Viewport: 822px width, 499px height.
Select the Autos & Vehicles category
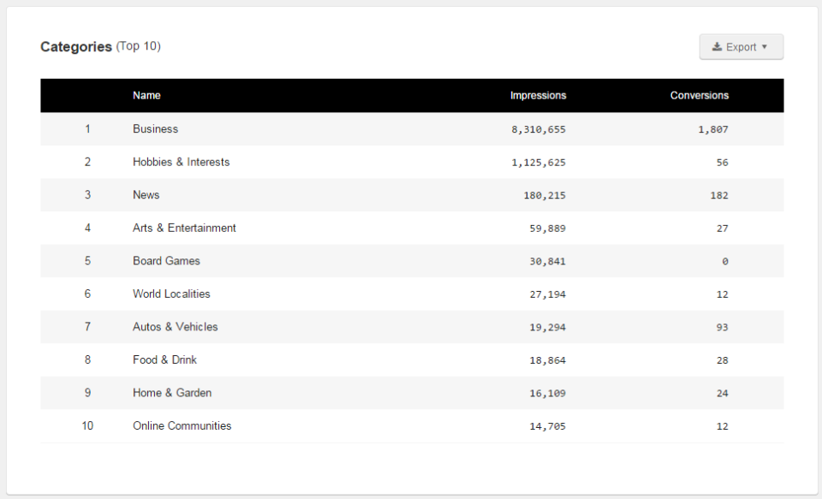click(175, 327)
